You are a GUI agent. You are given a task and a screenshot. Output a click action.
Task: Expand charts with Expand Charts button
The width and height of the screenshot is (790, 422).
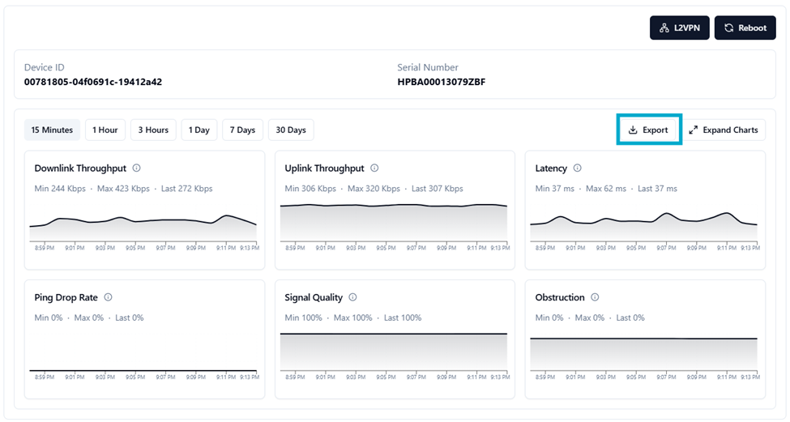coord(724,130)
